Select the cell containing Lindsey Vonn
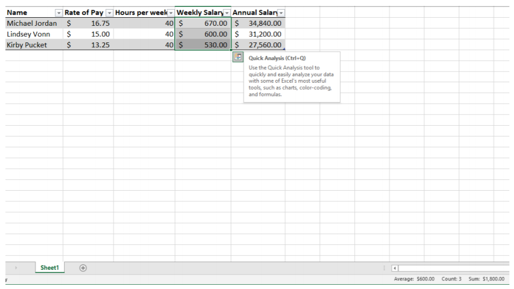Image resolution: width=514 pixels, height=289 pixels. pos(32,34)
